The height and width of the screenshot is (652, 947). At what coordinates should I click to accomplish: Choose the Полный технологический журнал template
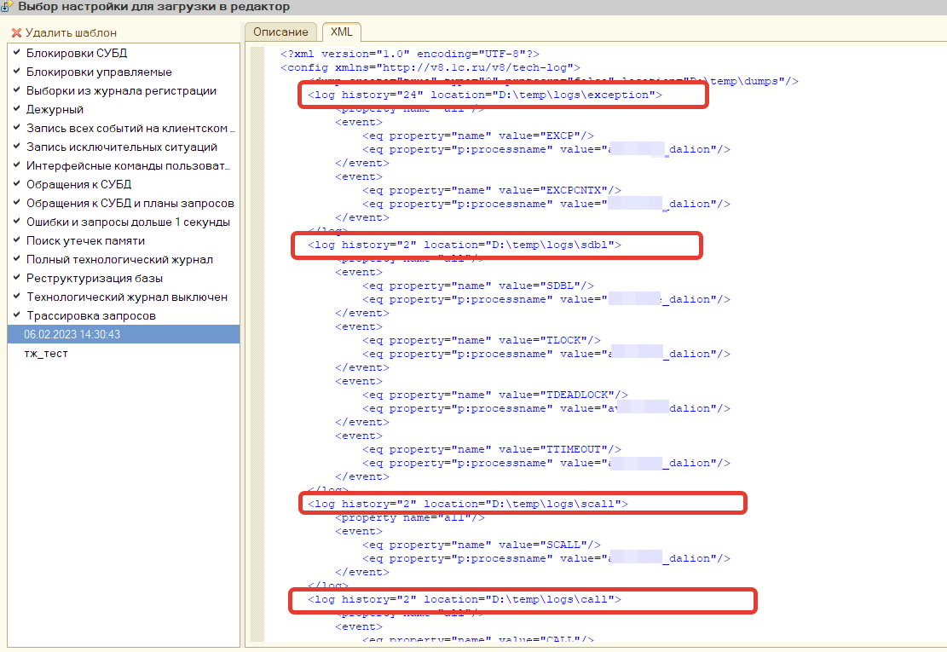[119, 259]
